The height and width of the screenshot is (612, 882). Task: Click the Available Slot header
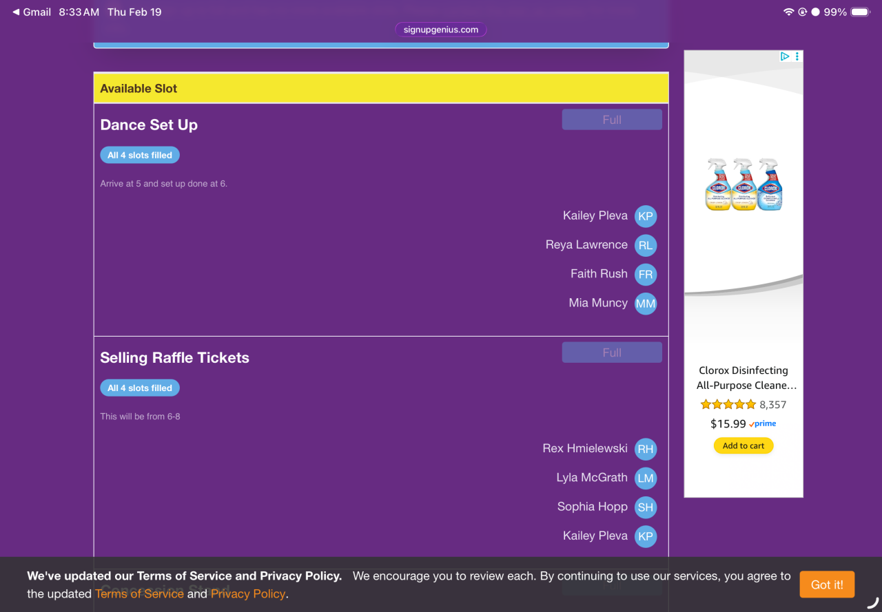[x=381, y=88]
